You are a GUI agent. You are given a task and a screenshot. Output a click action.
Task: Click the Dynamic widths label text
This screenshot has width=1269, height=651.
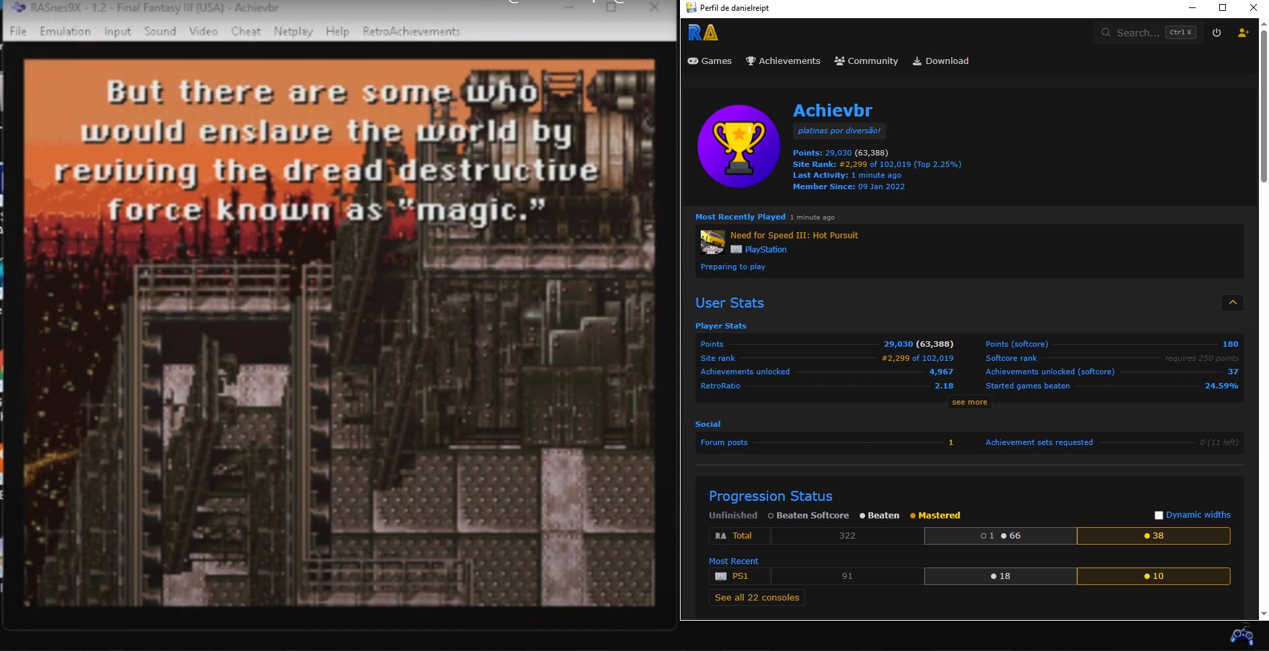point(1198,515)
